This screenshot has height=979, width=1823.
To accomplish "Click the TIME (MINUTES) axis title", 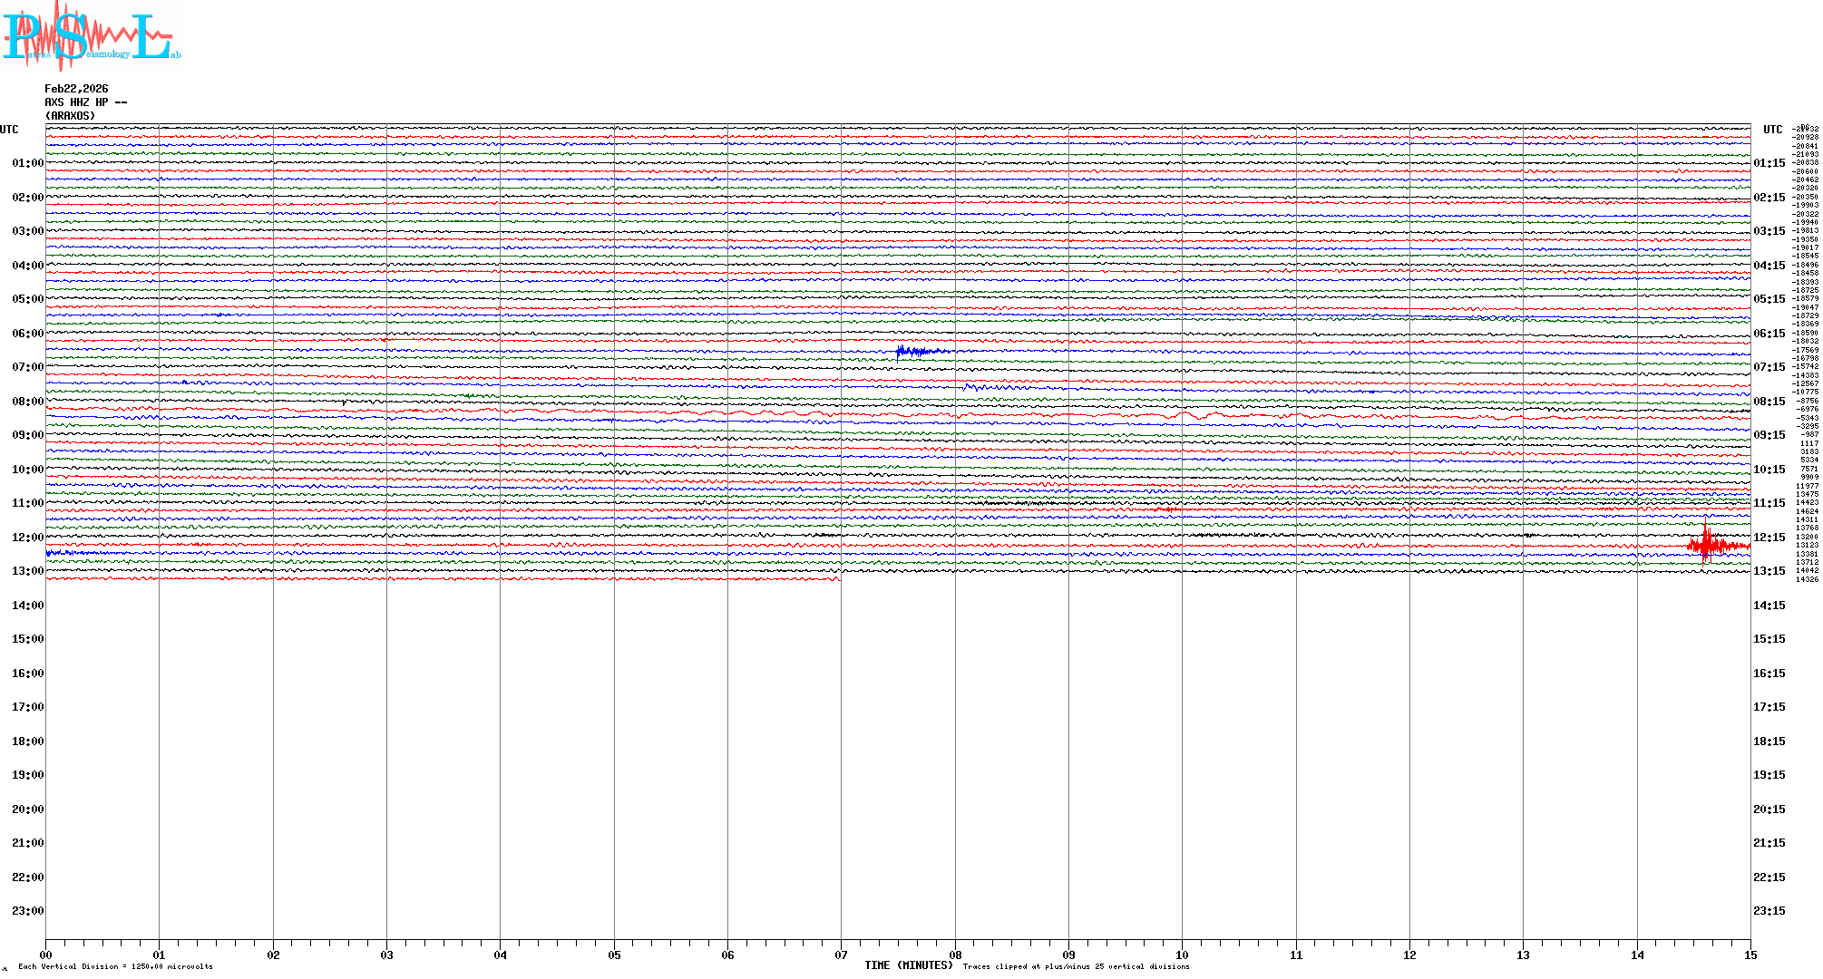I will [x=908, y=965].
